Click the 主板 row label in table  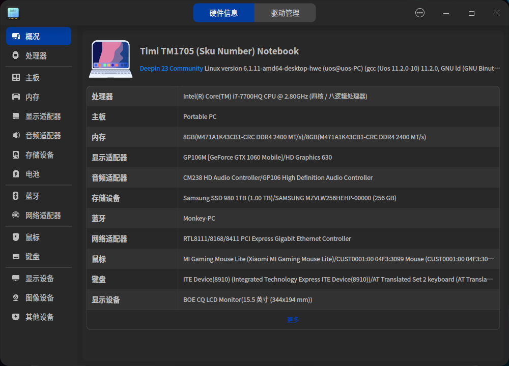(99, 117)
